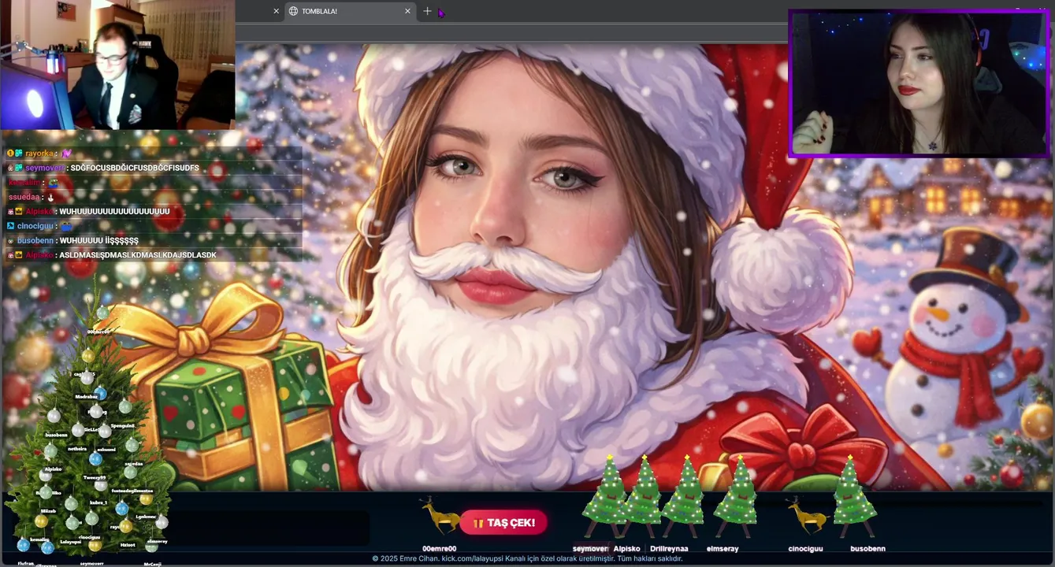Close the untitled tab left of TOMBLALA!
This screenshot has height=567, width=1055.
point(276,11)
